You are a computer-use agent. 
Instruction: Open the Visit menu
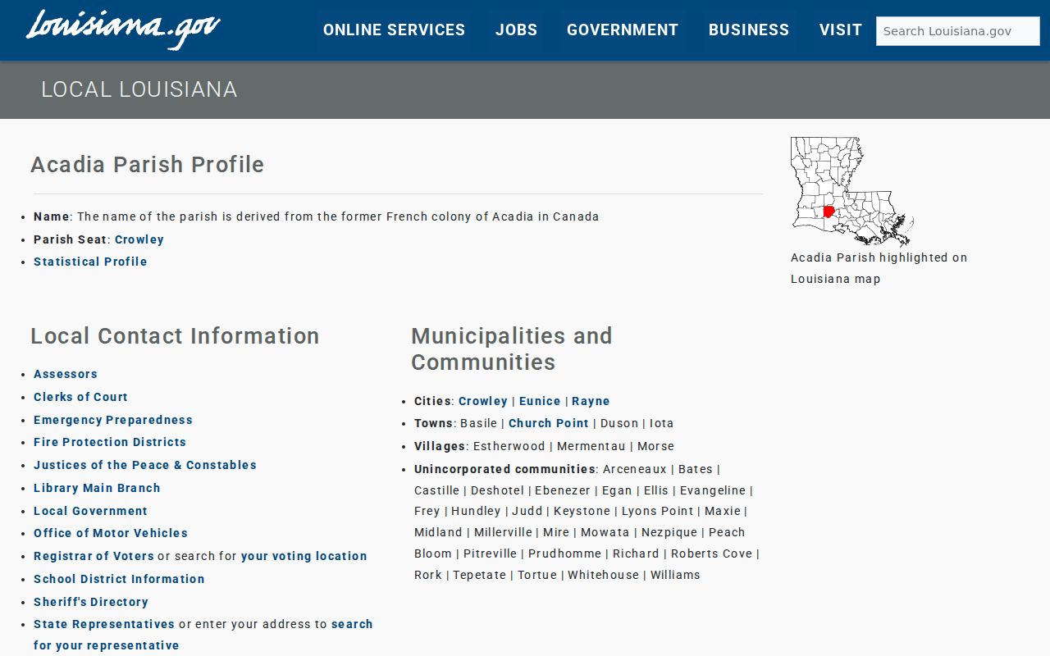tap(841, 30)
